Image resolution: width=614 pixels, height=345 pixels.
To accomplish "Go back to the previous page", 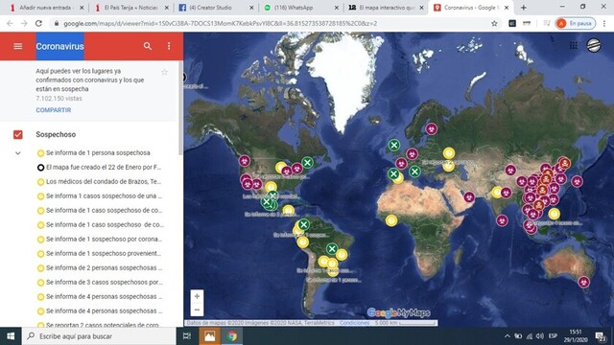I will point(10,23).
